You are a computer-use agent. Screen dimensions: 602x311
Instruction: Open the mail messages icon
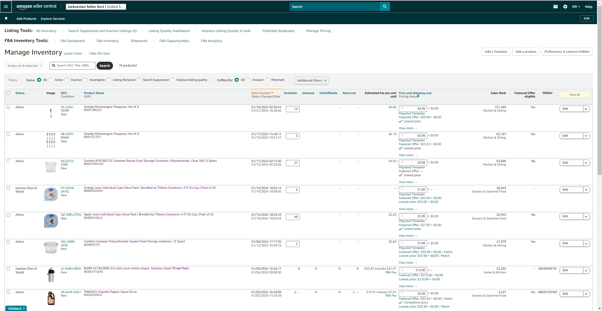coord(555,7)
